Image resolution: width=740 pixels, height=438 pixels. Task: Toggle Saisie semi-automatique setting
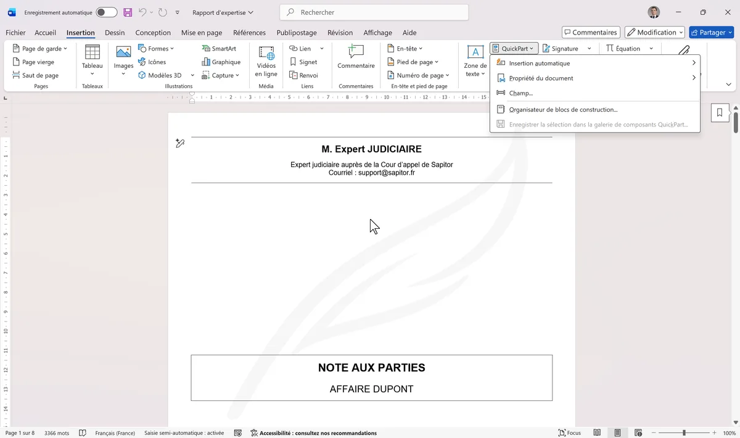point(183,432)
